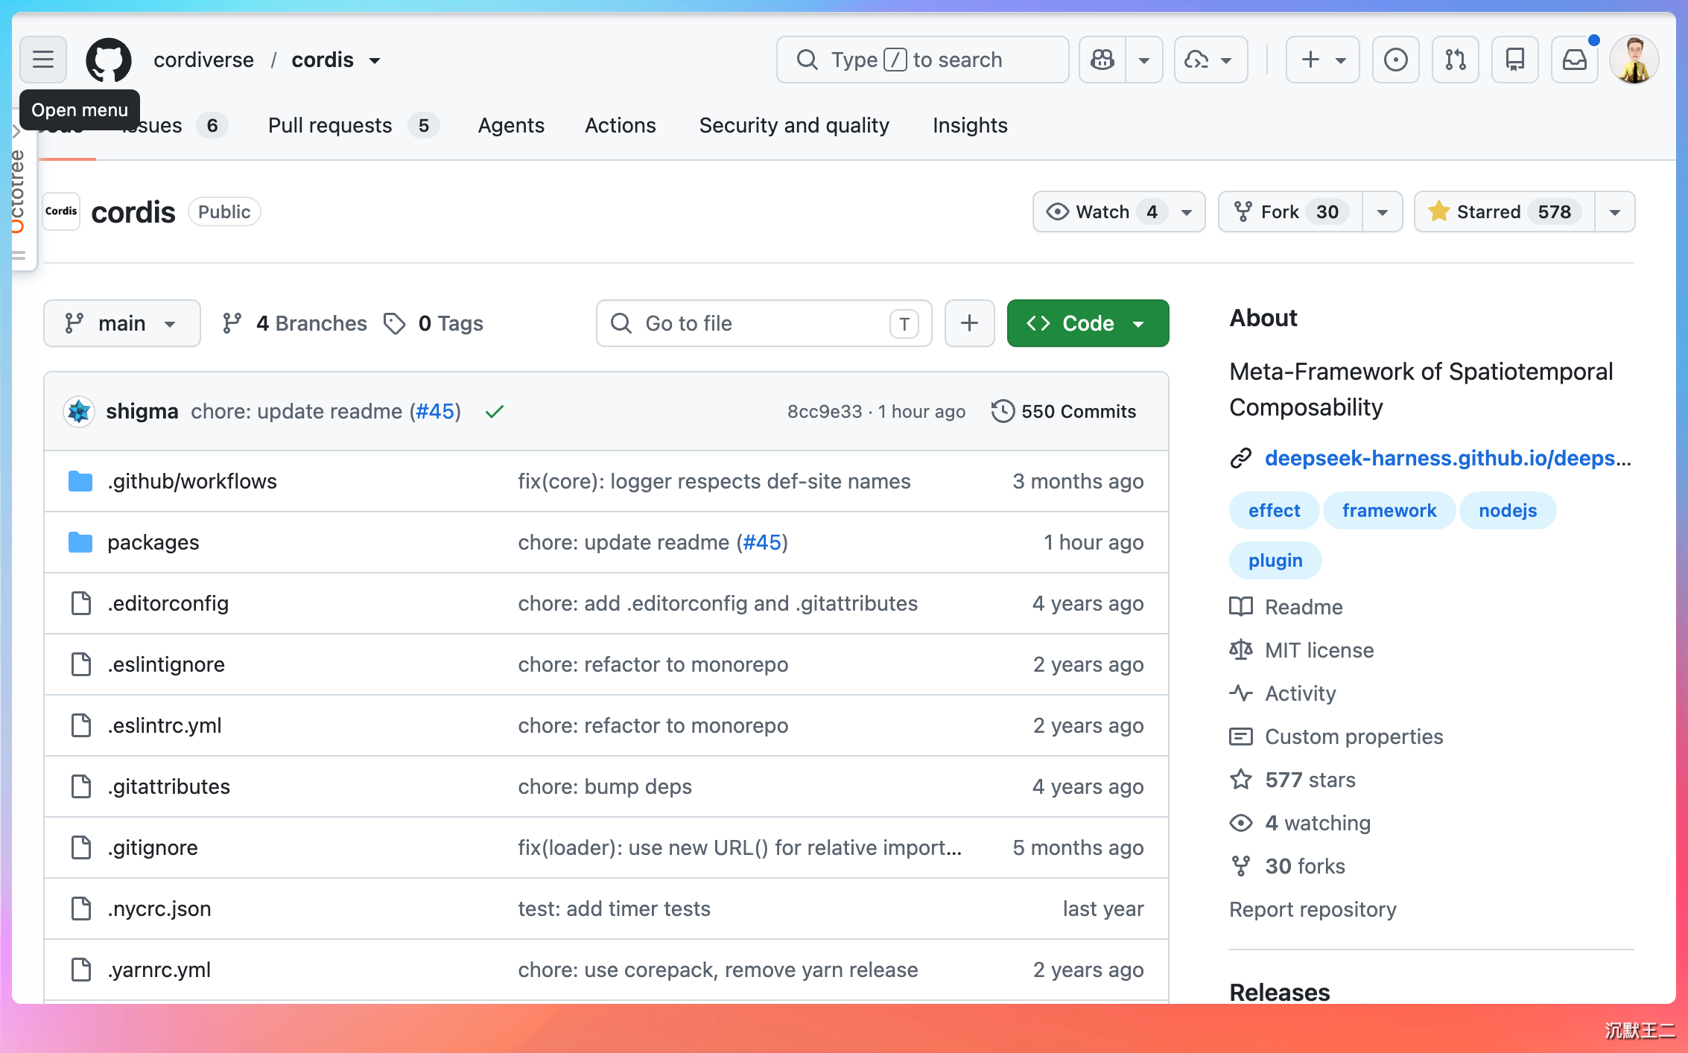Click Report repository
1688x1053 pixels.
(1313, 909)
